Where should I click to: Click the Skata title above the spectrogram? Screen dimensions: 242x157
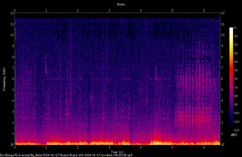pos(121,4)
